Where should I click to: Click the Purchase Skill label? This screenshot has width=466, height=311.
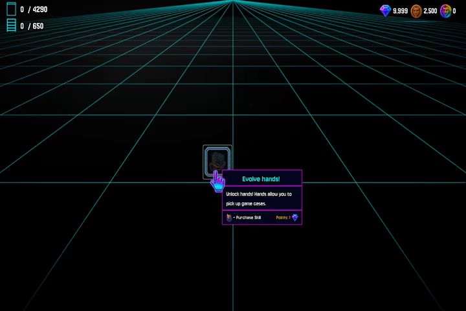248,218
